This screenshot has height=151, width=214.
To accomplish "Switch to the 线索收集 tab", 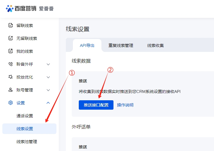I will point(156,45).
